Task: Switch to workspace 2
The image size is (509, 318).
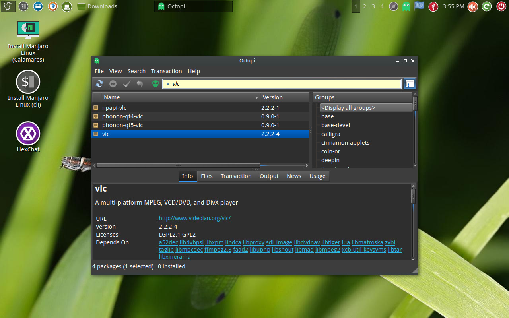Action: [364, 6]
